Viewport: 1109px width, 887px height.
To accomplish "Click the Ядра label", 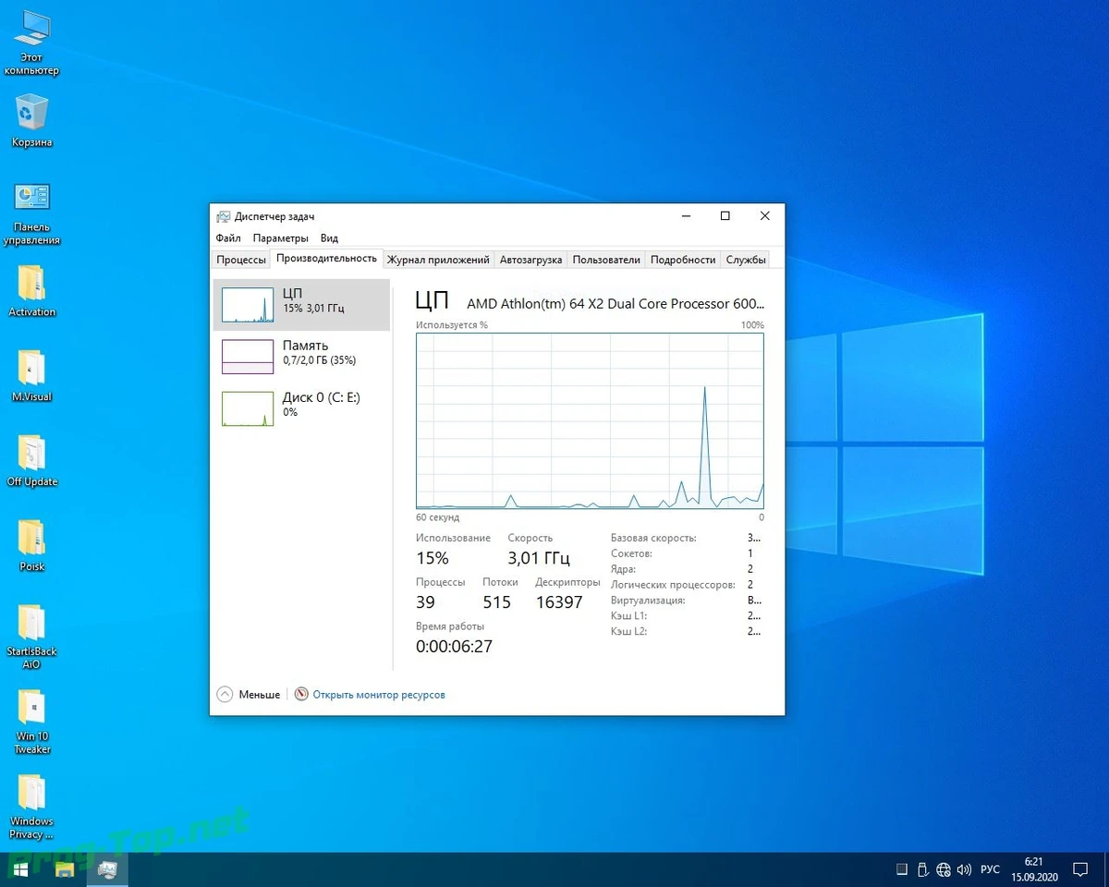I will pyautogui.click(x=623, y=569).
